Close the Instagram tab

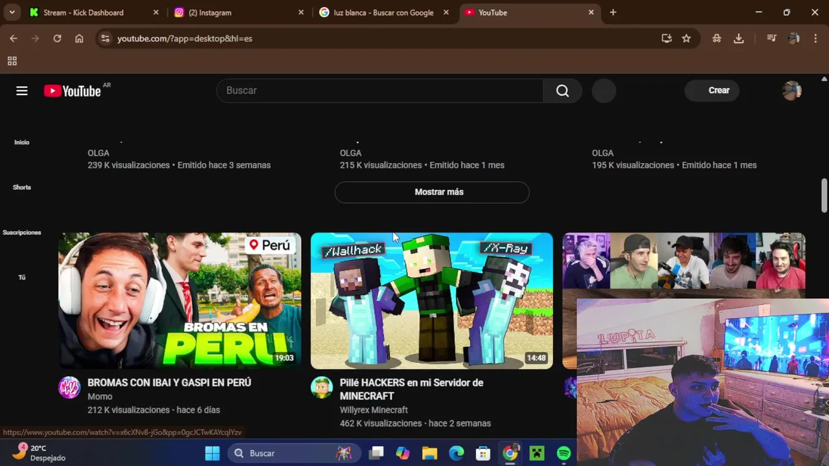301,12
